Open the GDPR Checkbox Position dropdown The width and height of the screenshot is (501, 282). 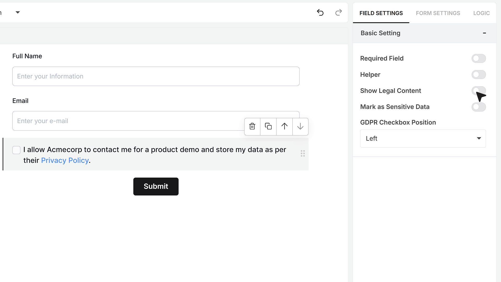pos(423,138)
